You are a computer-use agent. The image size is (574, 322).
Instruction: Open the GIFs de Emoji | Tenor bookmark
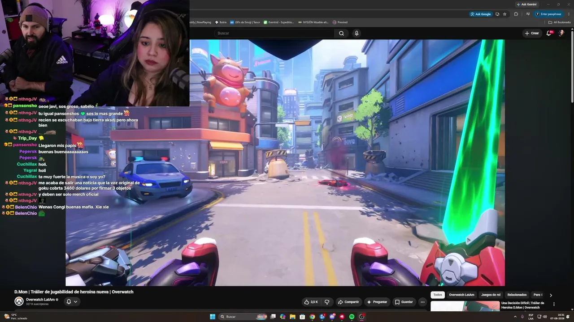(245, 22)
